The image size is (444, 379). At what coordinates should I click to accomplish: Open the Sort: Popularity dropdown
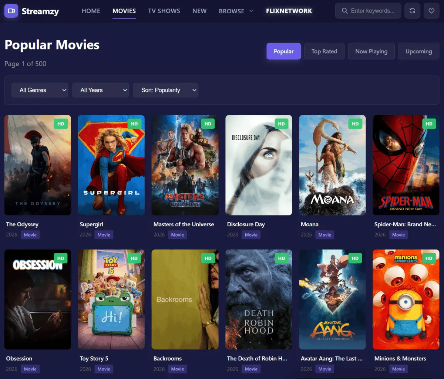point(166,90)
